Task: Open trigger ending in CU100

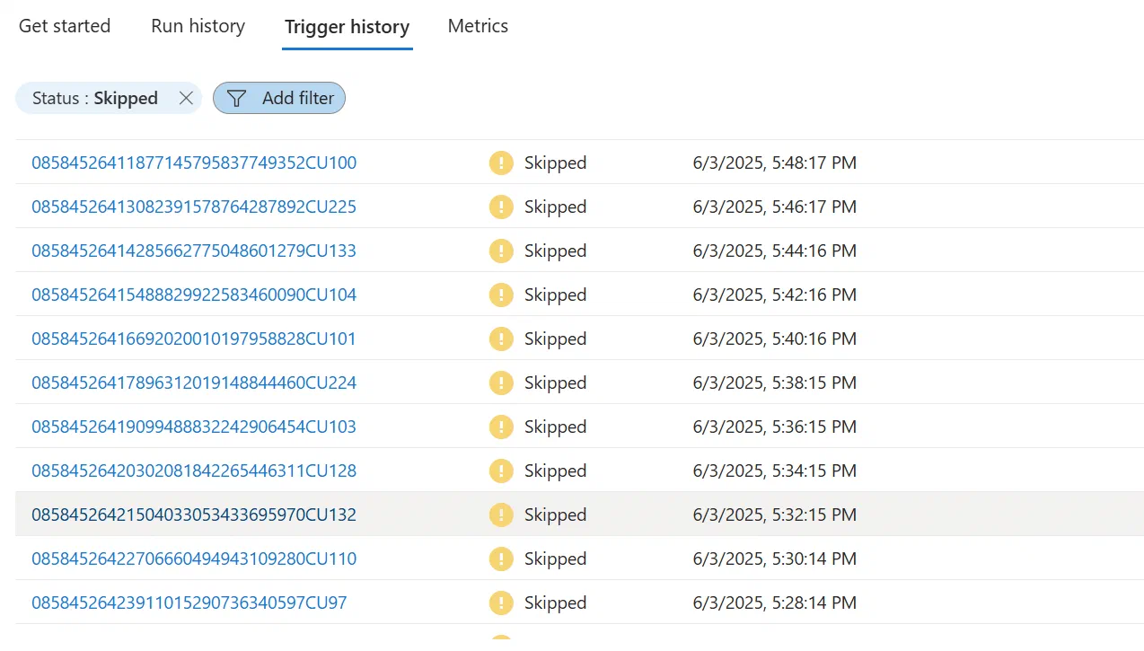Action: [x=194, y=163]
